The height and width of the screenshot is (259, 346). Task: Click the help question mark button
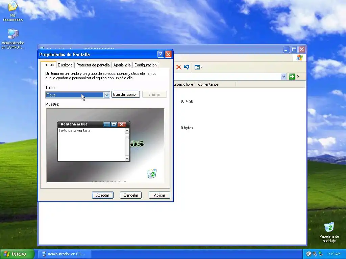(160, 54)
